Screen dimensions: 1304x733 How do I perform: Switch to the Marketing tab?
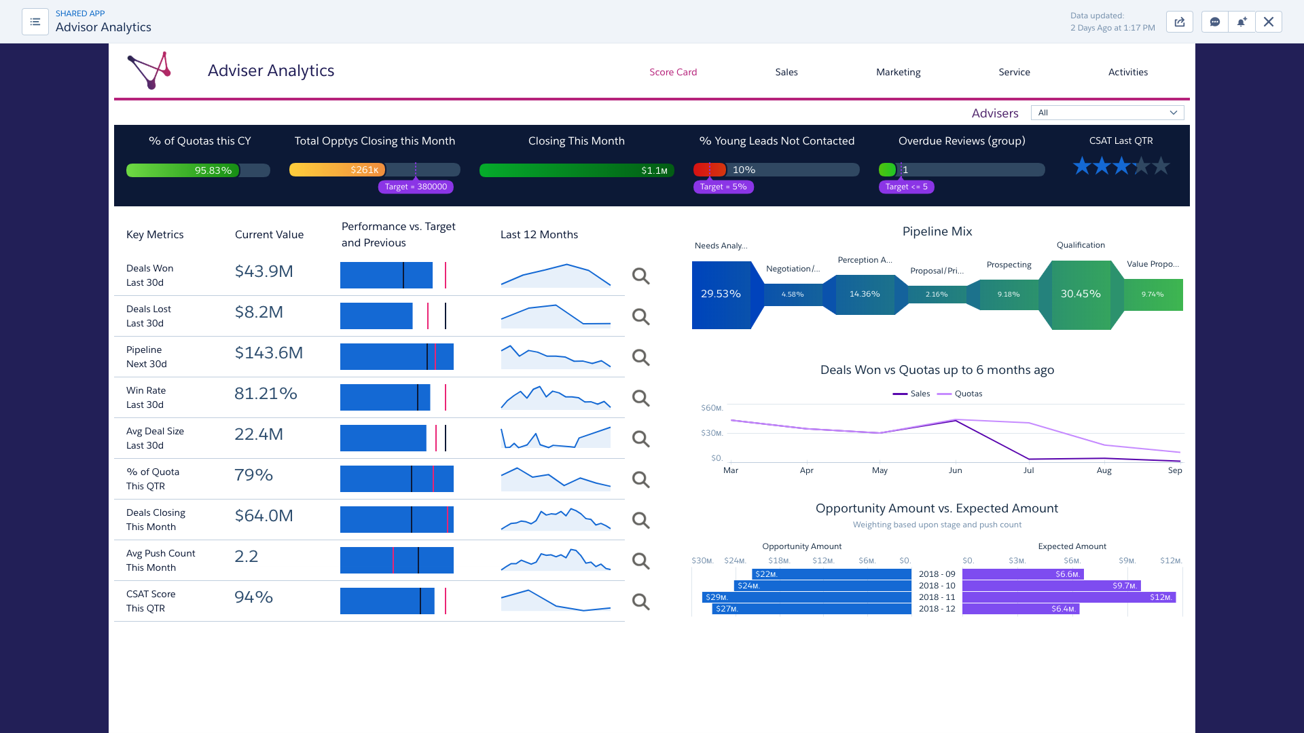tap(898, 72)
